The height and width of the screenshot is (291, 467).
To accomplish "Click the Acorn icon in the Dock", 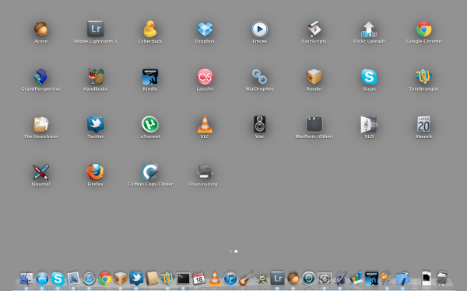I will coord(293,279).
